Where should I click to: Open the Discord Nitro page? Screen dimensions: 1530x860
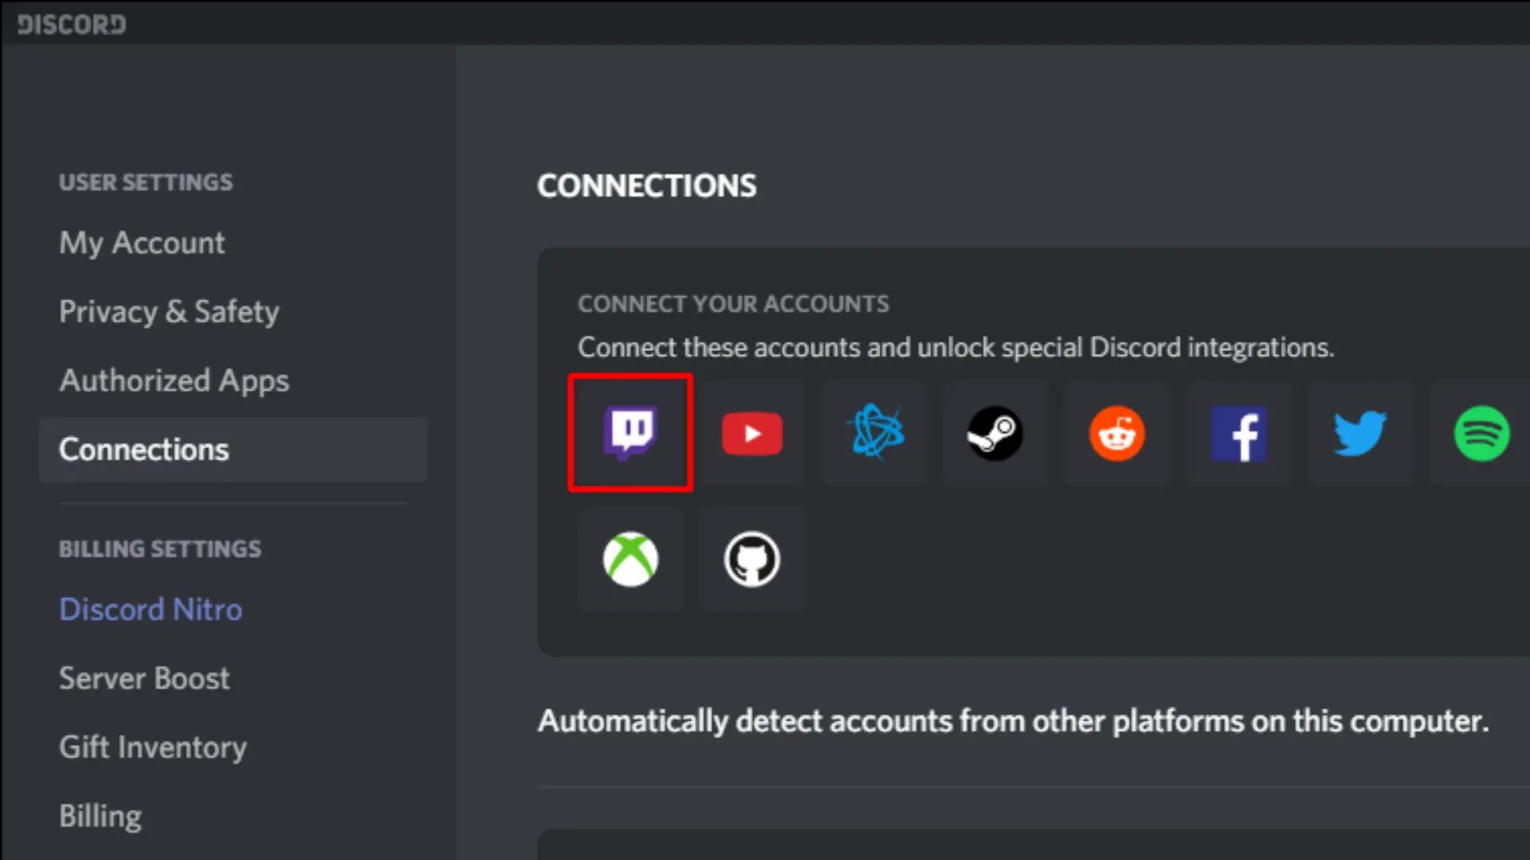click(151, 609)
